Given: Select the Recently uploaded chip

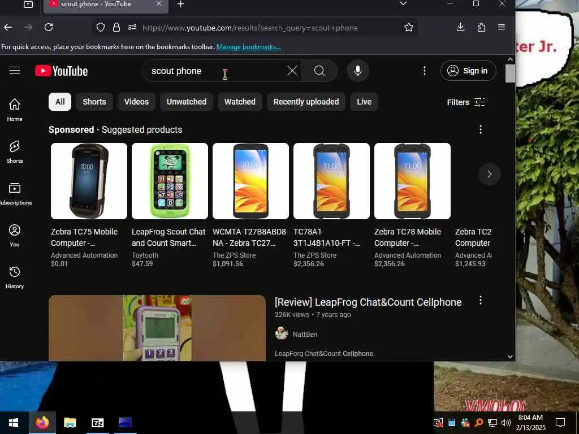Looking at the screenshot, I should (306, 102).
